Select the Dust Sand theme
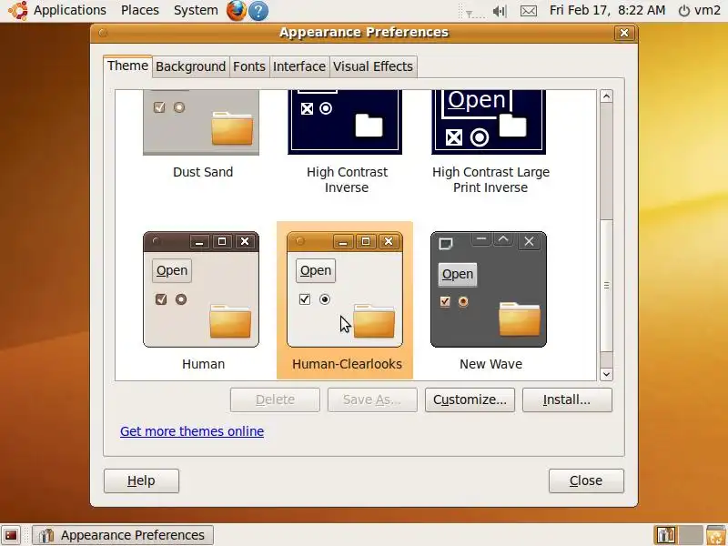Screen dimensions: 728x546 [x=201, y=122]
